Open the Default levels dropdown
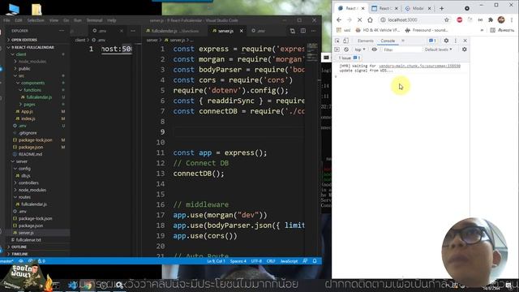519x292 pixels. click(438, 49)
